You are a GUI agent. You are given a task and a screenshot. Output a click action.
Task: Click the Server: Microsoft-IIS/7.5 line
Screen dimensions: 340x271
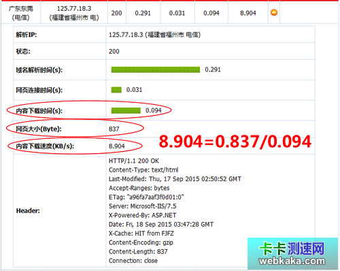coord(143,206)
